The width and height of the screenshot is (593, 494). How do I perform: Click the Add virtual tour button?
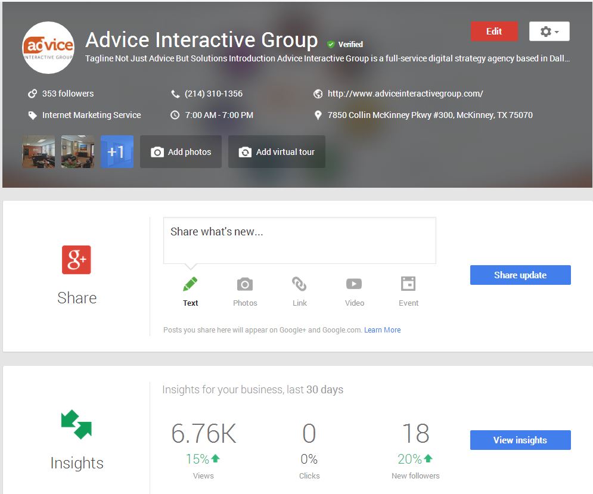[x=277, y=152]
